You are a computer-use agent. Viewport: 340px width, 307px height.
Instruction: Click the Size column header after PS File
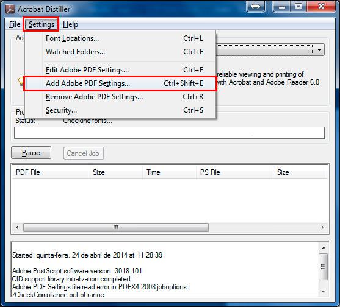click(300, 172)
